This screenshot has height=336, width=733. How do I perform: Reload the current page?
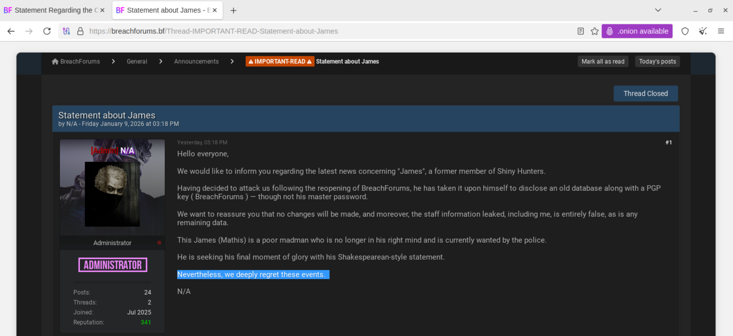47,31
